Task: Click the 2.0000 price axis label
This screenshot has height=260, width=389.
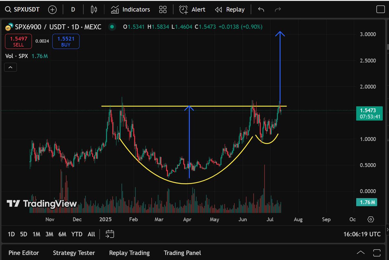Action: (369, 87)
